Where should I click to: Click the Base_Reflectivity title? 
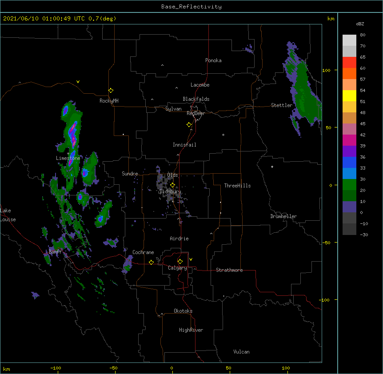coord(191,7)
